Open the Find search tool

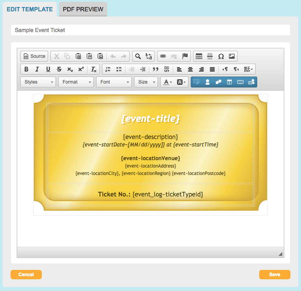click(138, 56)
